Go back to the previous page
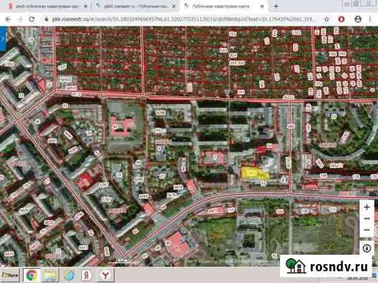The width and height of the screenshot is (378, 283). pyautogui.click(x=8, y=19)
